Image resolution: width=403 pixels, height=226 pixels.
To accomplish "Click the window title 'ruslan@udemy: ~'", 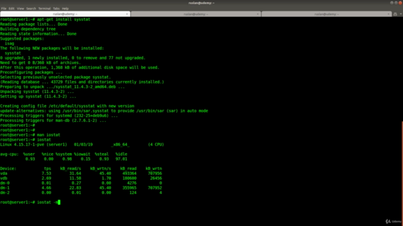I will (201, 3).
